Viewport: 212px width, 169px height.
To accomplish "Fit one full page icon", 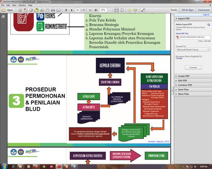I will [122, 10].
